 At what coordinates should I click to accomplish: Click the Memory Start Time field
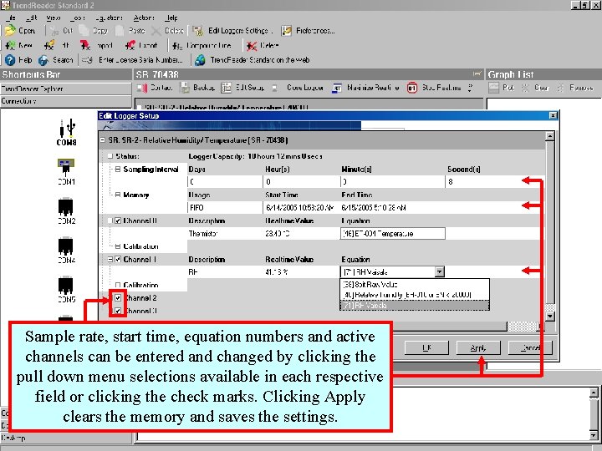tap(301, 207)
